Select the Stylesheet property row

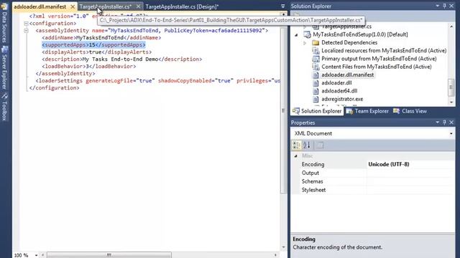(x=373, y=190)
